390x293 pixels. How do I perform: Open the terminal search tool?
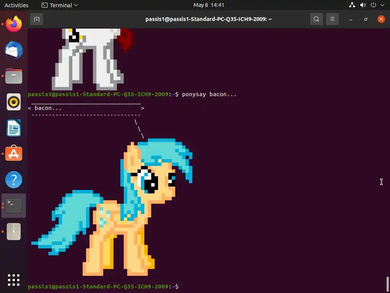tap(316, 19)
